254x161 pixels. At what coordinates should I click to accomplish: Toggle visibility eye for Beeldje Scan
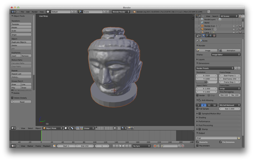coord(234,26)
